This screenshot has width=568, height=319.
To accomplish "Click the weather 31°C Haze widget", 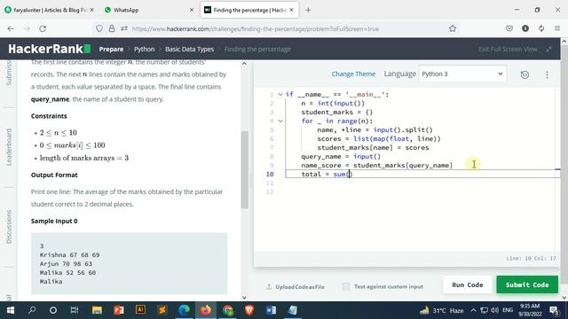I will point(442,310).
